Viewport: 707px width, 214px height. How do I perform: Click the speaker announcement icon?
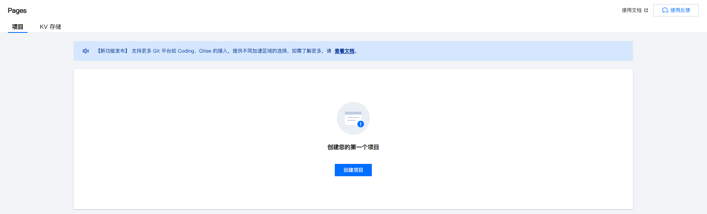(x=86, y=51)
